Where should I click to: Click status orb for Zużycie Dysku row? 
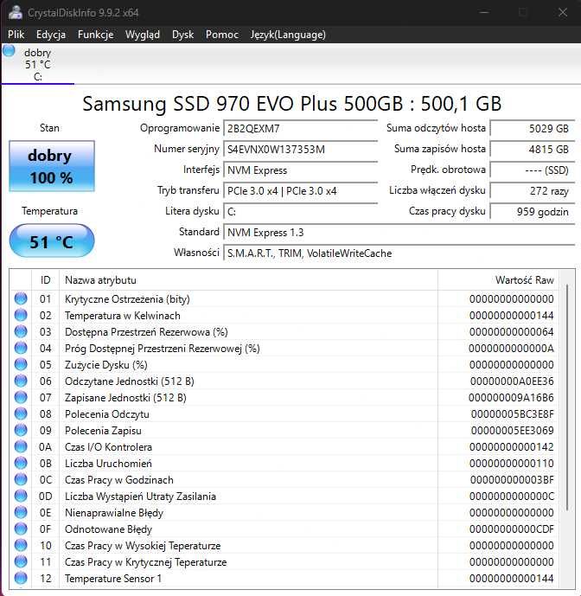tap(21, 364)
